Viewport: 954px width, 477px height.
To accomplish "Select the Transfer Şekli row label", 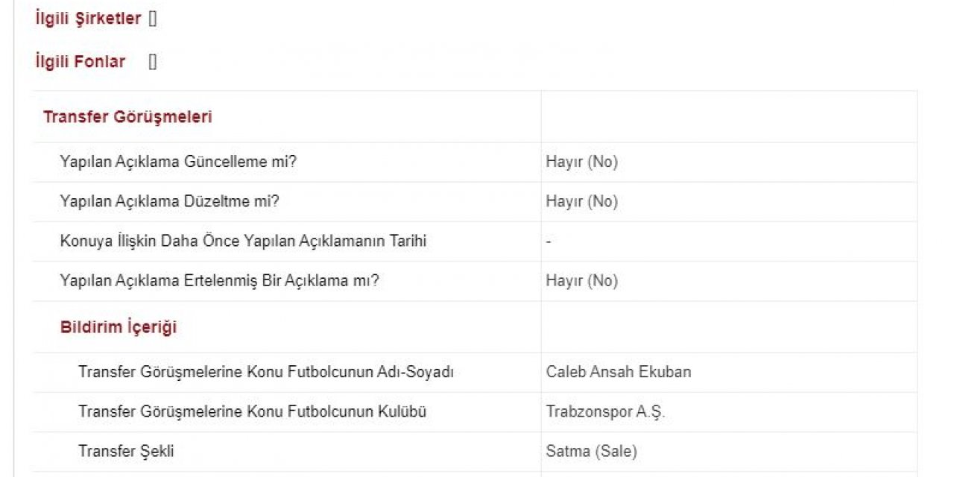I will coord(126,451).
